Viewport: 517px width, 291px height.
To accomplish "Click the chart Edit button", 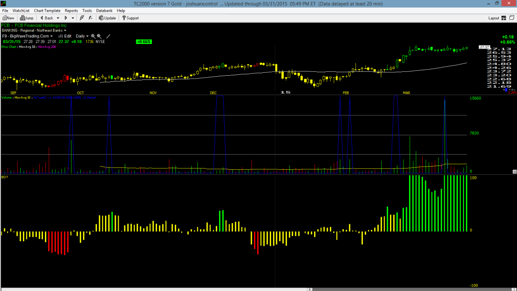I will 65,36.
